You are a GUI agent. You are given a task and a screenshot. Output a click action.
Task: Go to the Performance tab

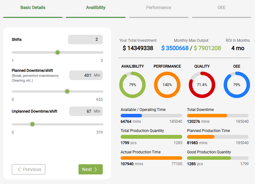[x=159, y=8]
